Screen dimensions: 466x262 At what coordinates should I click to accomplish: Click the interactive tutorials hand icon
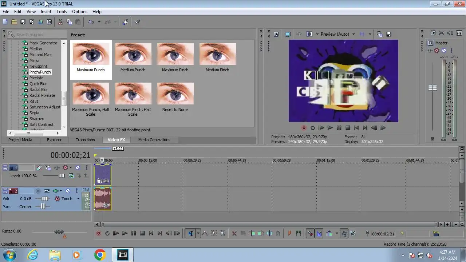[x=126, y=22]
